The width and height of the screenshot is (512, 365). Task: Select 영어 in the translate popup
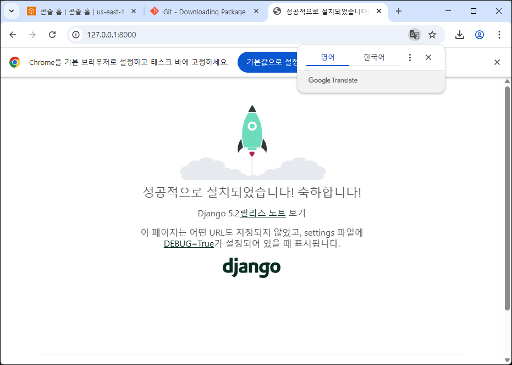[328, 57]
